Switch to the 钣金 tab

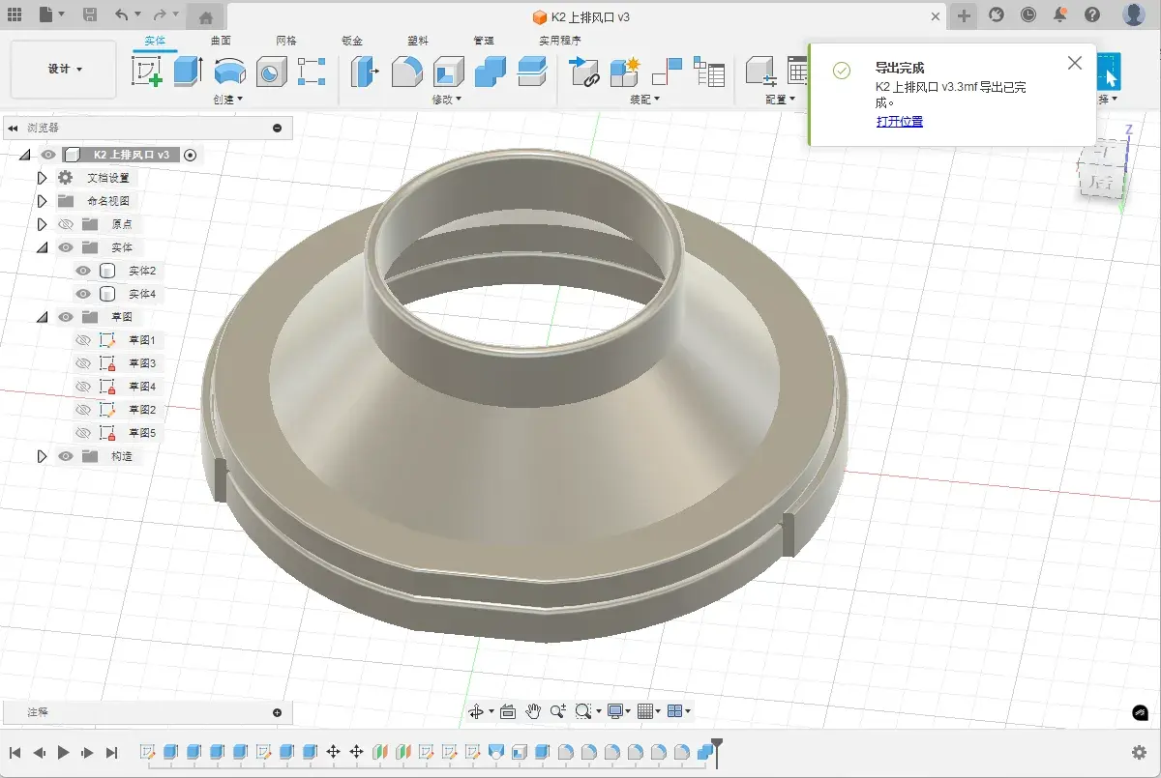click(352, 41)
